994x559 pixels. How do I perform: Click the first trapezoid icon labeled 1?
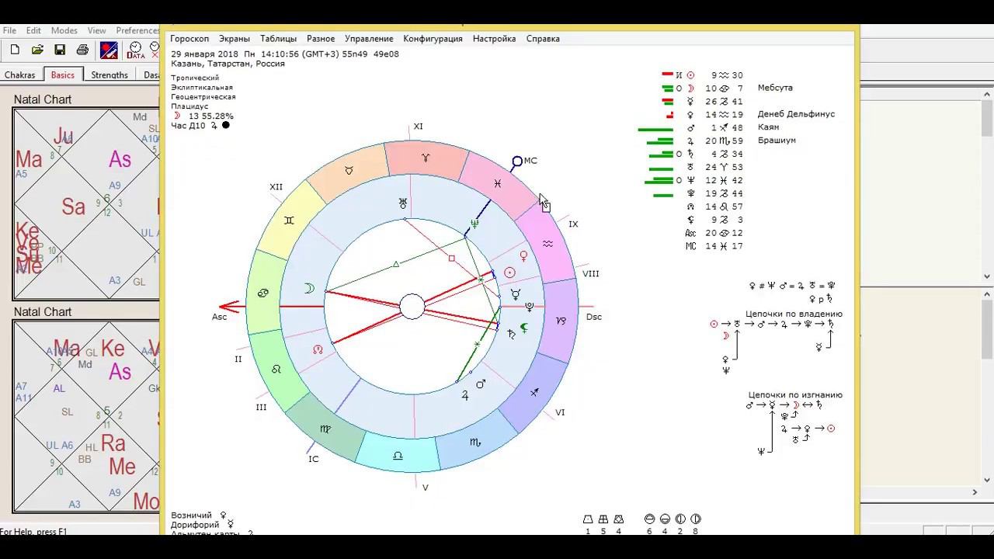pyautogui.click(x=588, y=519)
